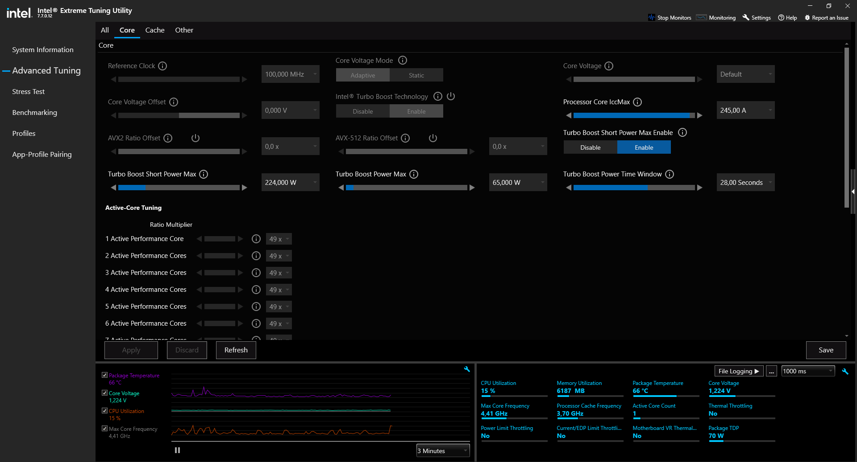Click info icon for 6 Active Performance Cores
Image resolution: width=857 pixels, height=462 pixels.
coord(256,323)
